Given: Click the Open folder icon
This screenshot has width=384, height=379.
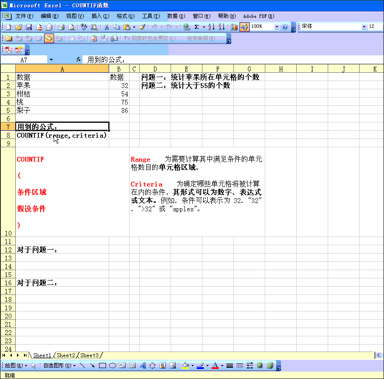Looking at the screenshot, I should (x=19, y=27).
